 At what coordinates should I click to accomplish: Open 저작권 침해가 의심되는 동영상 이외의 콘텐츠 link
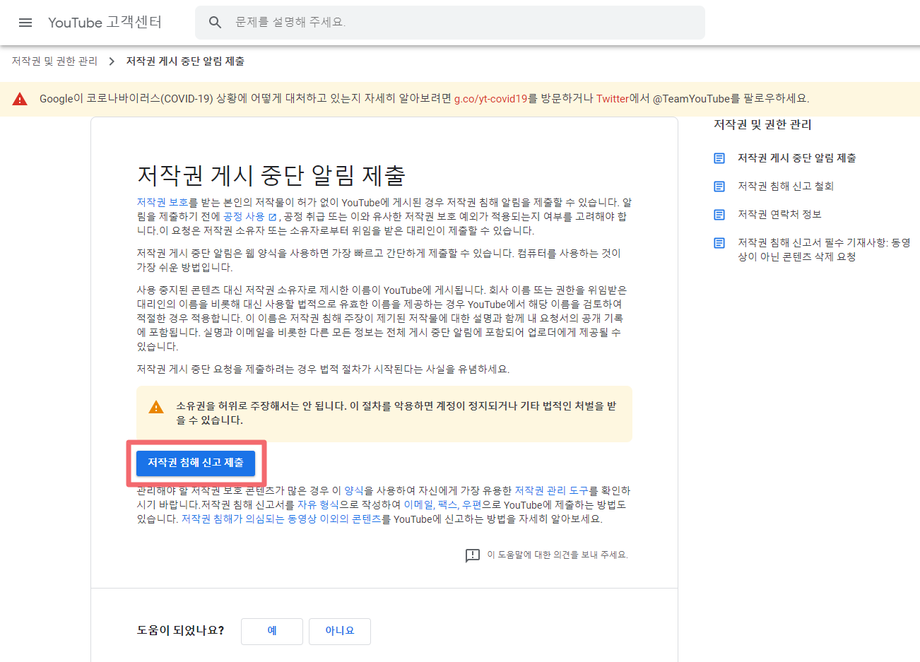pos(281,519)
